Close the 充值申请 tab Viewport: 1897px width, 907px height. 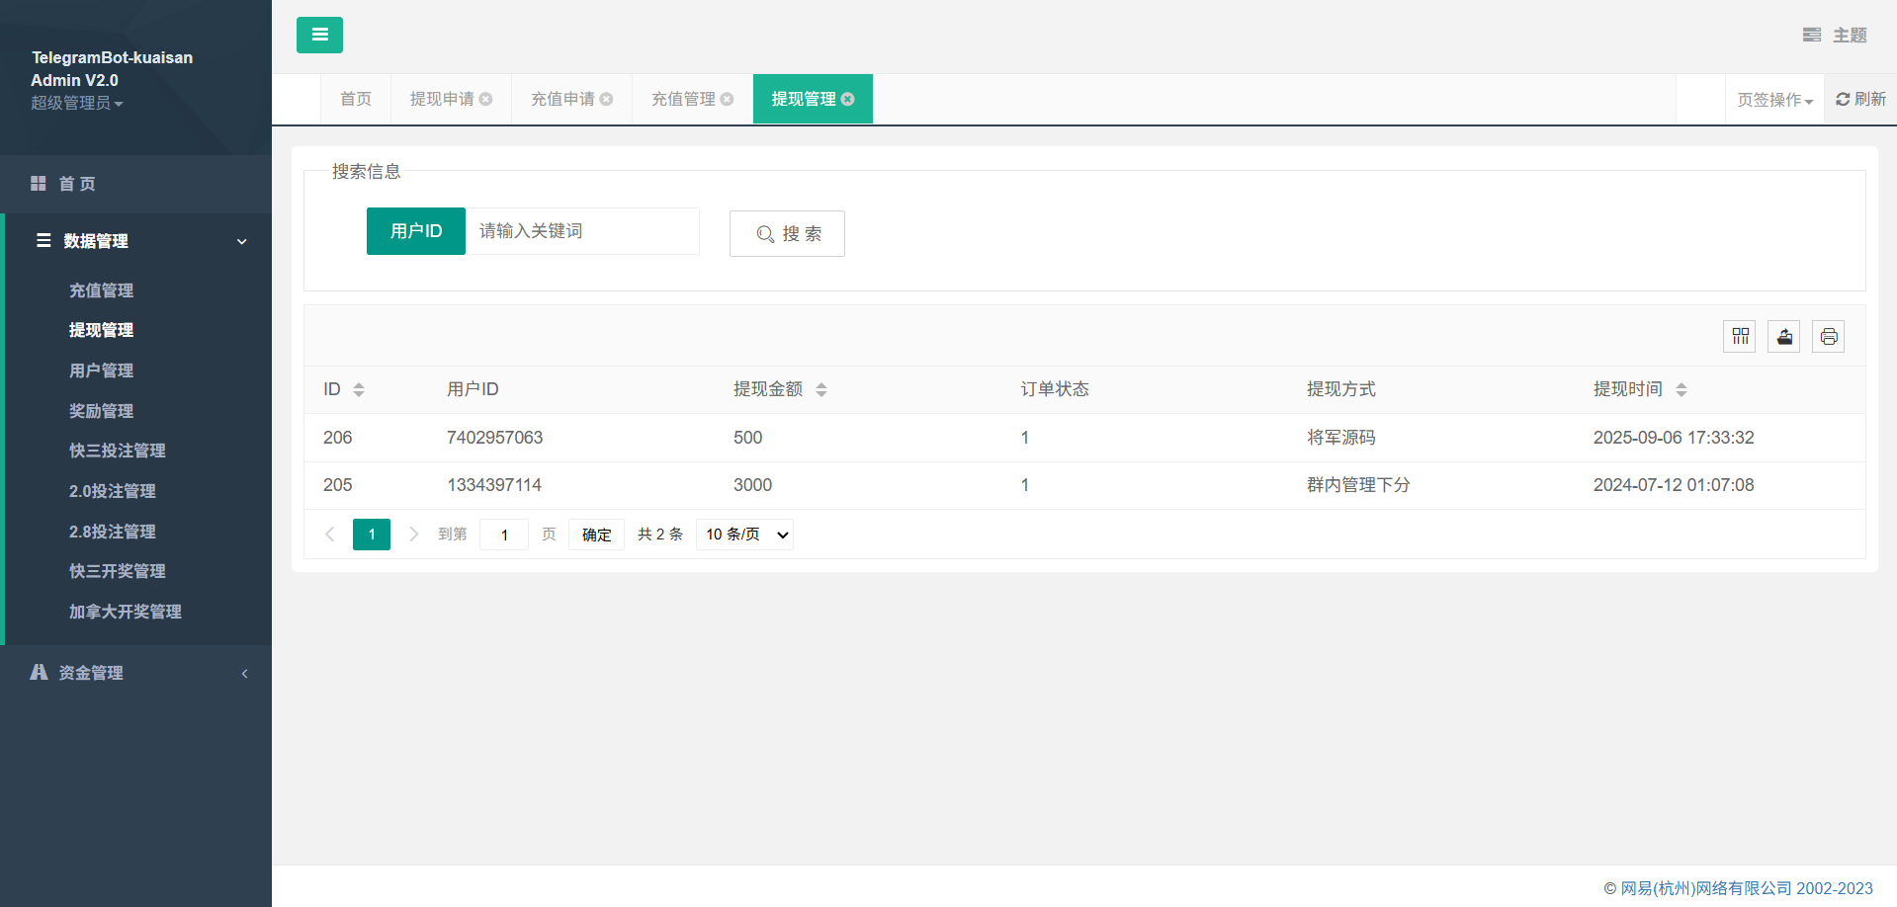coord(607,99)
